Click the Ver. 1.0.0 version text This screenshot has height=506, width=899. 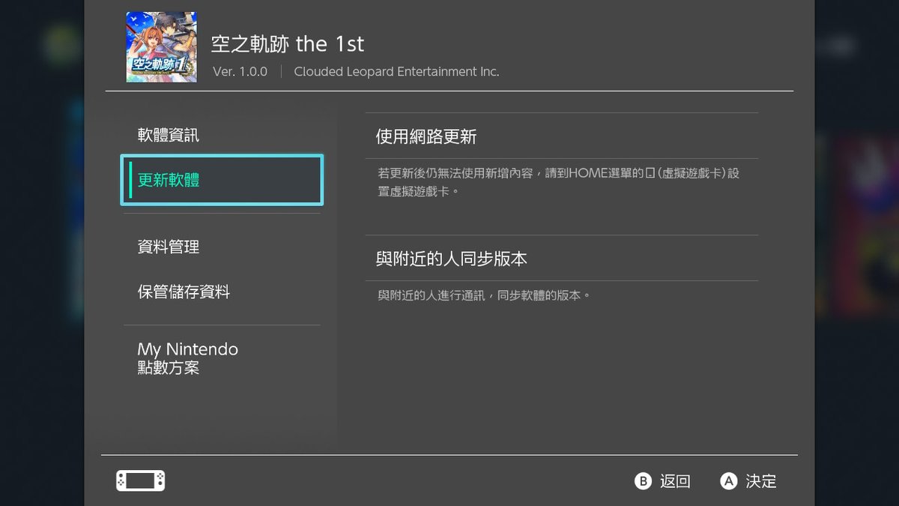(240, 72)
